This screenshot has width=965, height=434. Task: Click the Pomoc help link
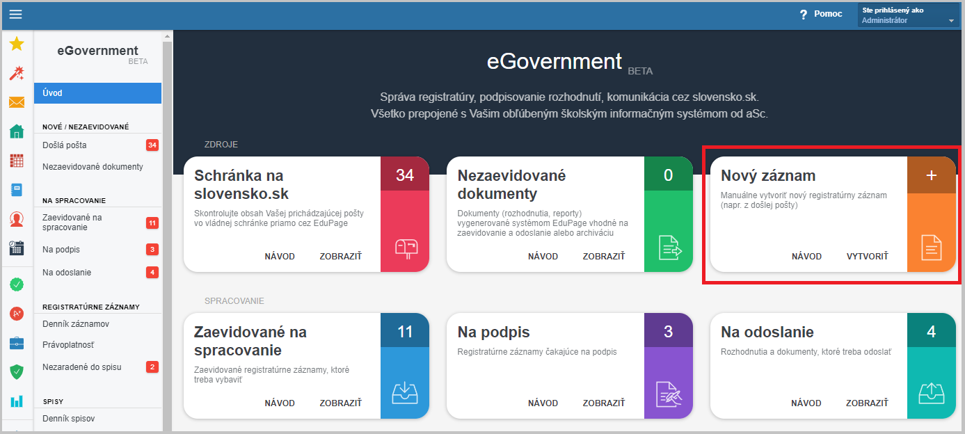click(828, 14)
